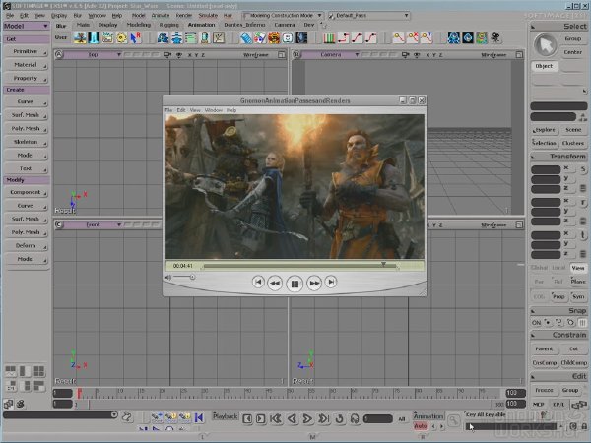Click fast forward in the QuickTime player
The width and height of the screenshot is (591, 443).
[313, 283]
